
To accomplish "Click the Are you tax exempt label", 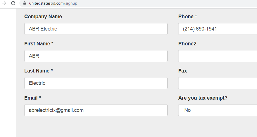I will (203, 98).
